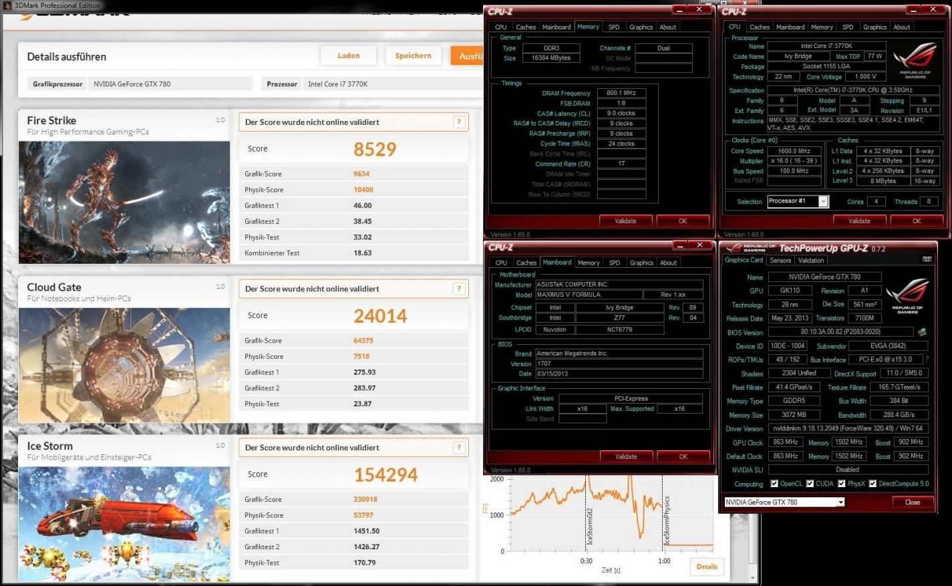Click the ROG logo in the GPU-Z window
Viewport: 952px width, 586px height.
(x=907, y=297)
